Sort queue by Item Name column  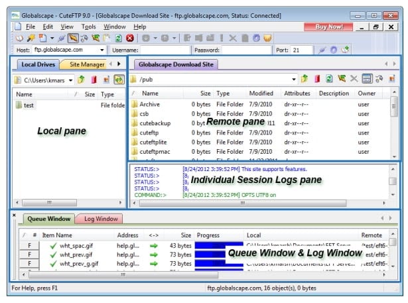[57, 235]
